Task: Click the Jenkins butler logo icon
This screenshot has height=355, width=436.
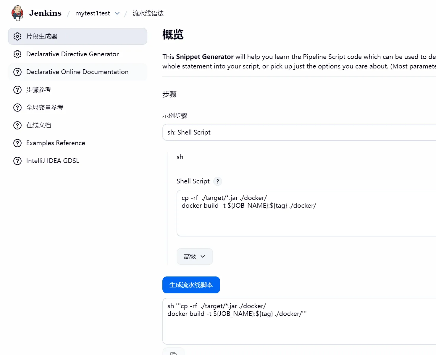Action: (17, 13)
